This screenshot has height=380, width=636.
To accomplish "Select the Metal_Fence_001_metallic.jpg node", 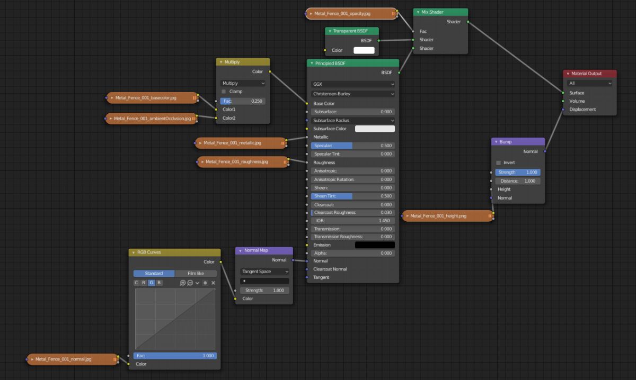I will tap(241, 143).
